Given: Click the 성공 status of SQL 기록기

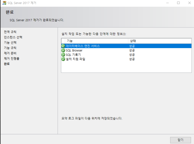Looking at the screenshot, I should pyautogui.click(x=132, y=55).
